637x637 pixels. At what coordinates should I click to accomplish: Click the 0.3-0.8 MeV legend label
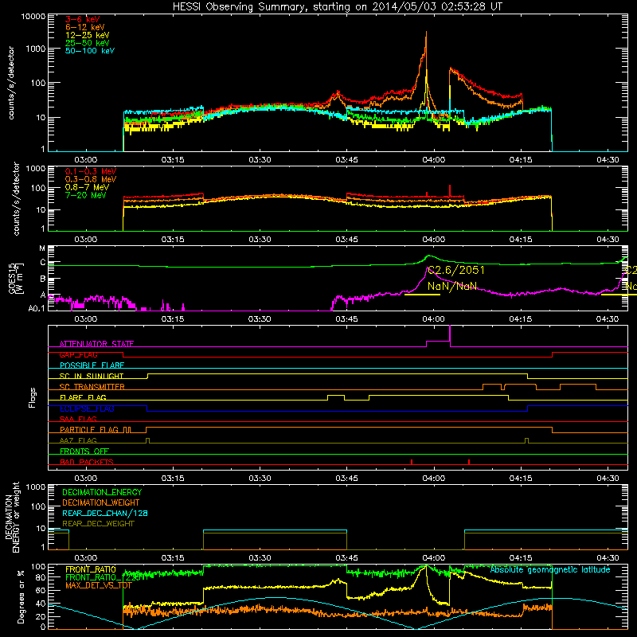[91, 179]
